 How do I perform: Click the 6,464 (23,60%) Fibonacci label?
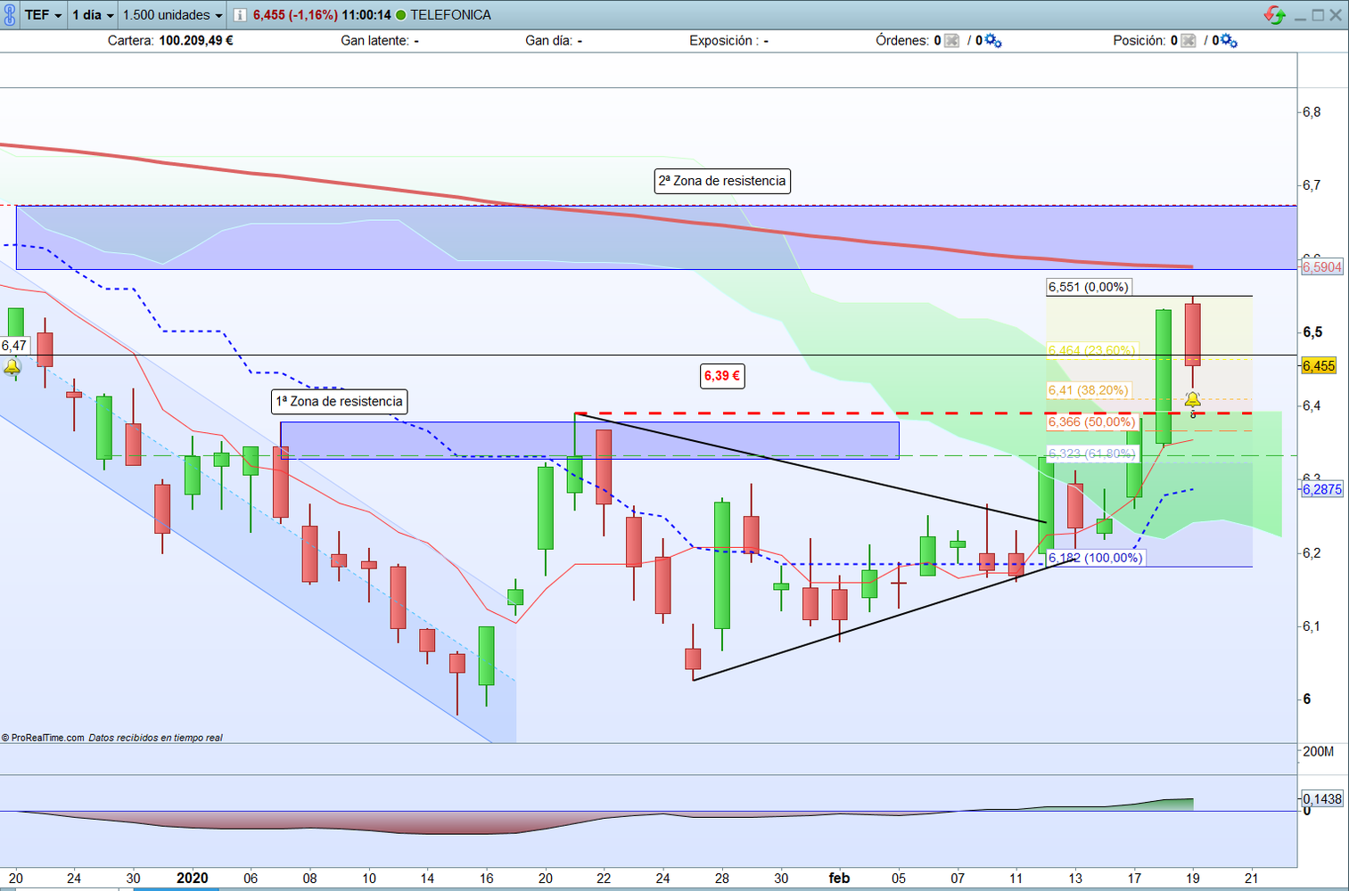point(1091,350)
